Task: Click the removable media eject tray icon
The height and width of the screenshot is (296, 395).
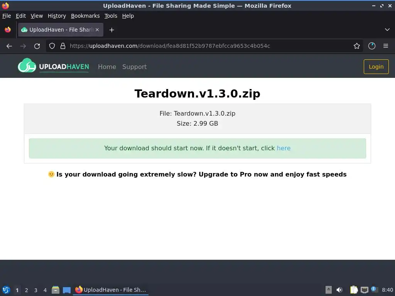Action: coord(329,290)
